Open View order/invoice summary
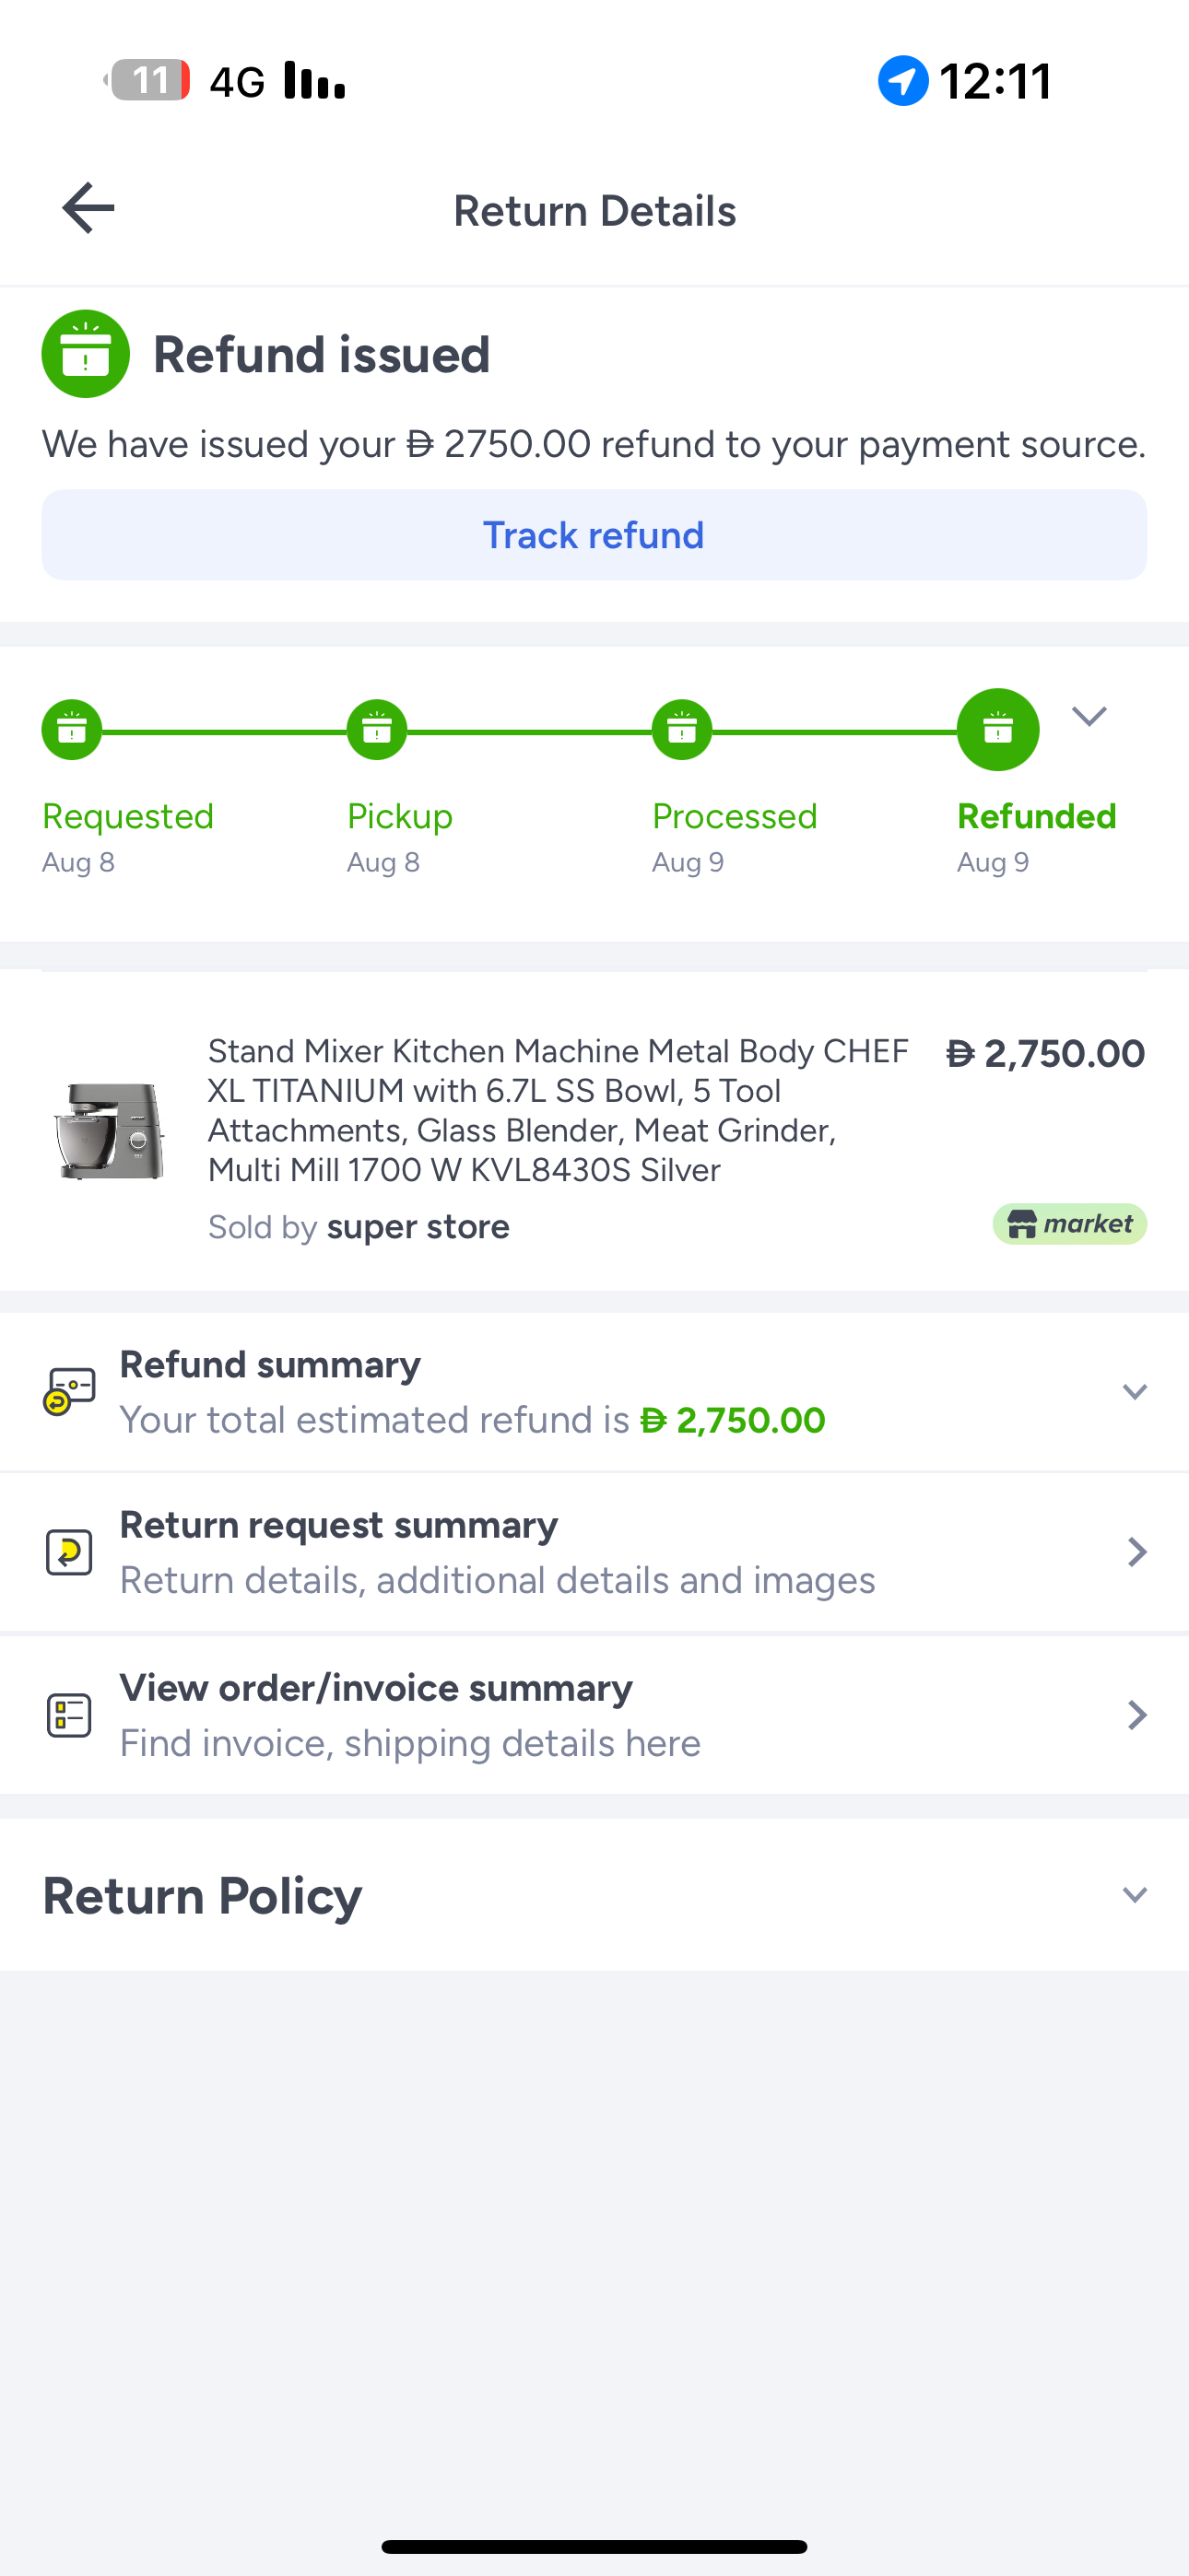 tap(594, 1715)
